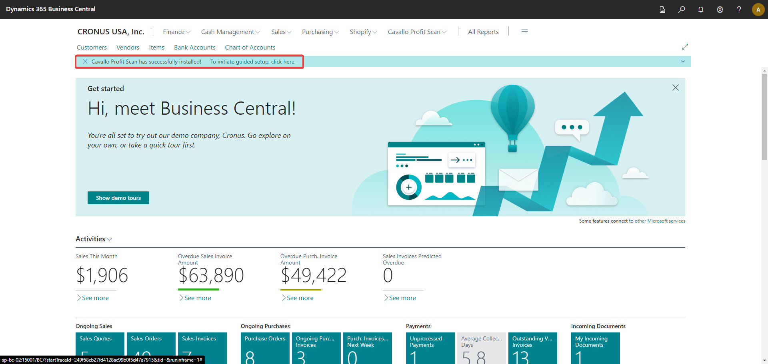This screenshot has height=364, width=768.
Task: Close the Get started banner
Action: point(675,88)
